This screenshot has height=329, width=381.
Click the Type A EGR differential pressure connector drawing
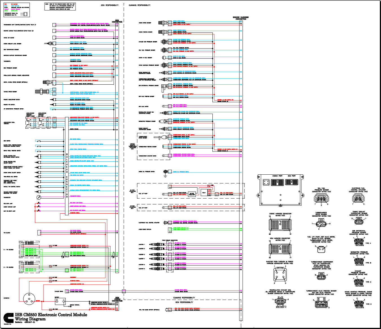tap(359, 242)
